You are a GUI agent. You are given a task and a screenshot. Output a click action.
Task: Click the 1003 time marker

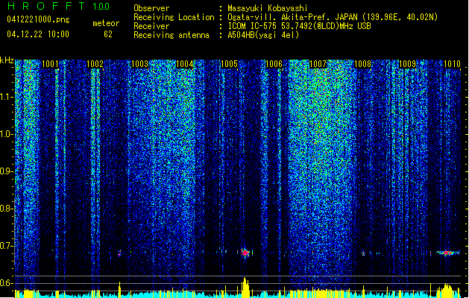pos(139,63)
